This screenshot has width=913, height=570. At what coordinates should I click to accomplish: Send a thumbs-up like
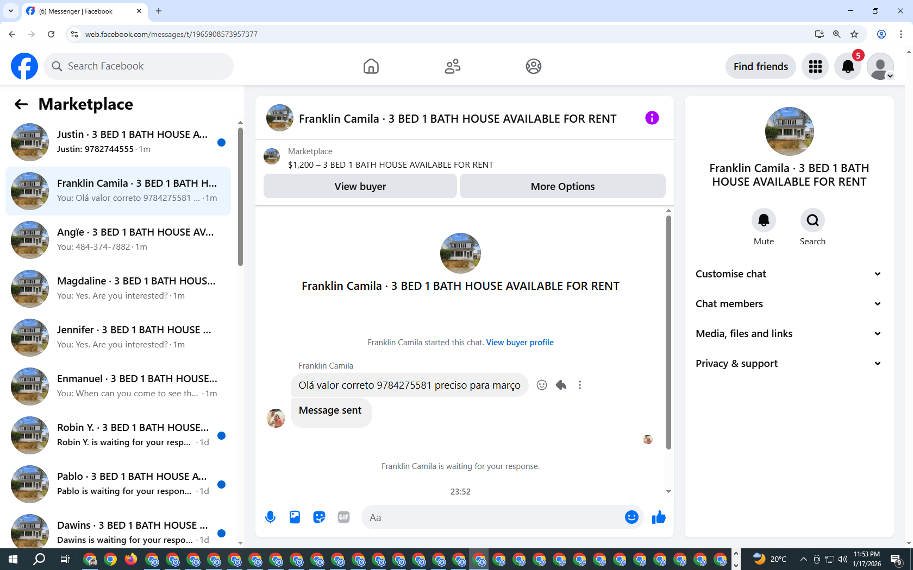[659, 517]
